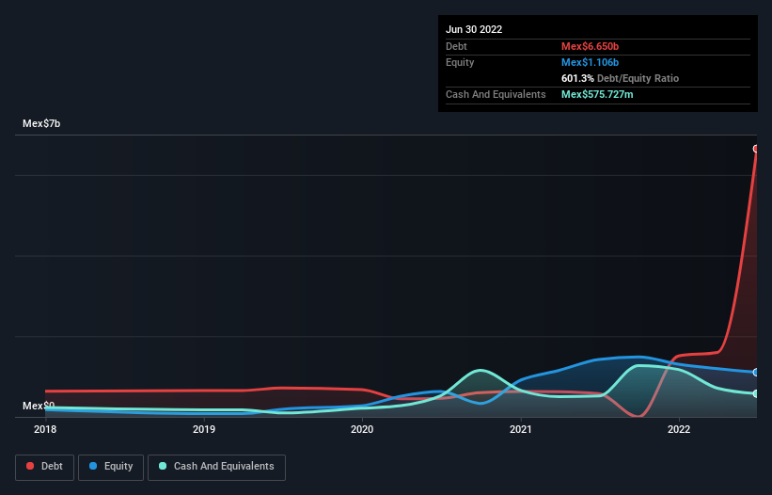Click the red Debt endpoint marker
Viewport: 772px width, 495px height.
click(x=756, y=149)
